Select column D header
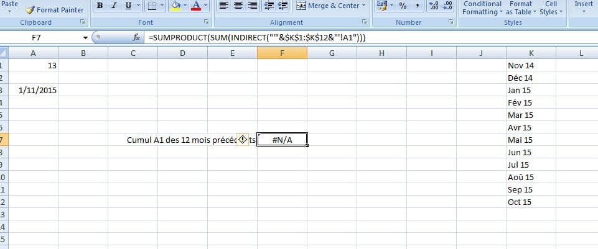Image resolution: width=598 pixels, height=249 pixels. click(x=183, y=53)
